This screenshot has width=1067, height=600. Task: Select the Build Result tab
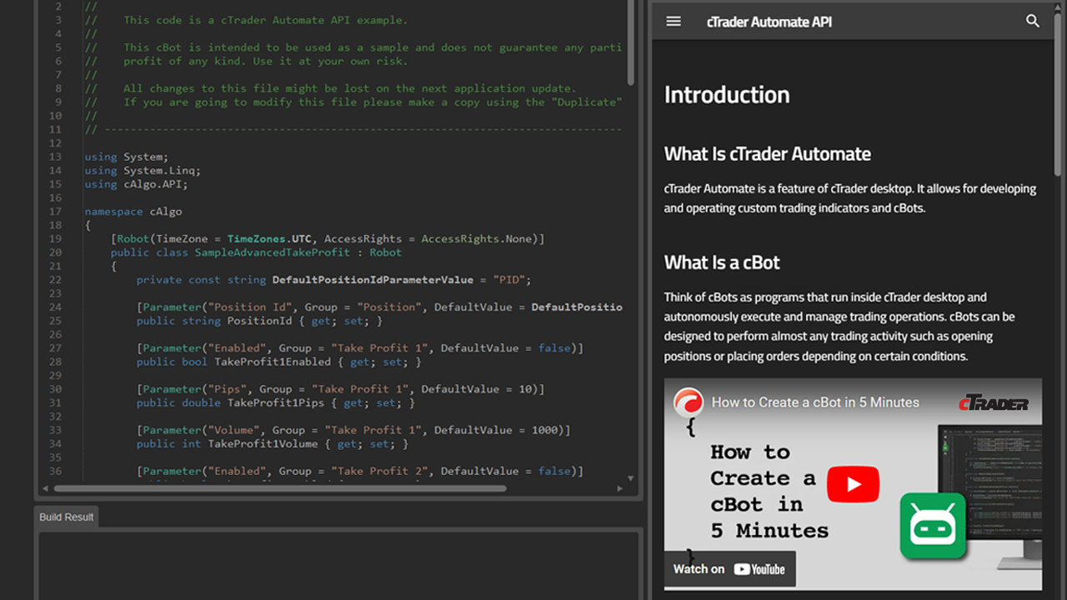[x=67, y=517]
